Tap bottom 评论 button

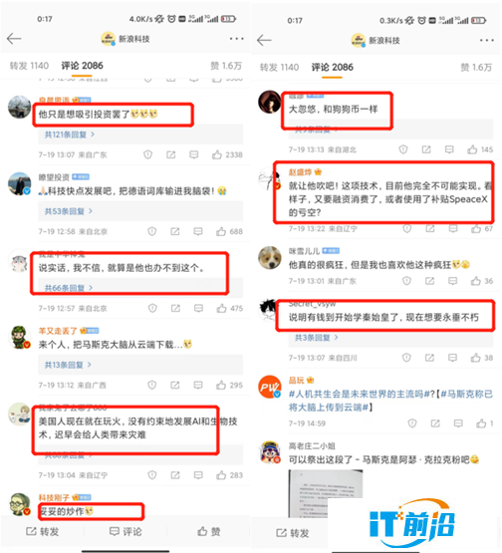coord(125,532)
